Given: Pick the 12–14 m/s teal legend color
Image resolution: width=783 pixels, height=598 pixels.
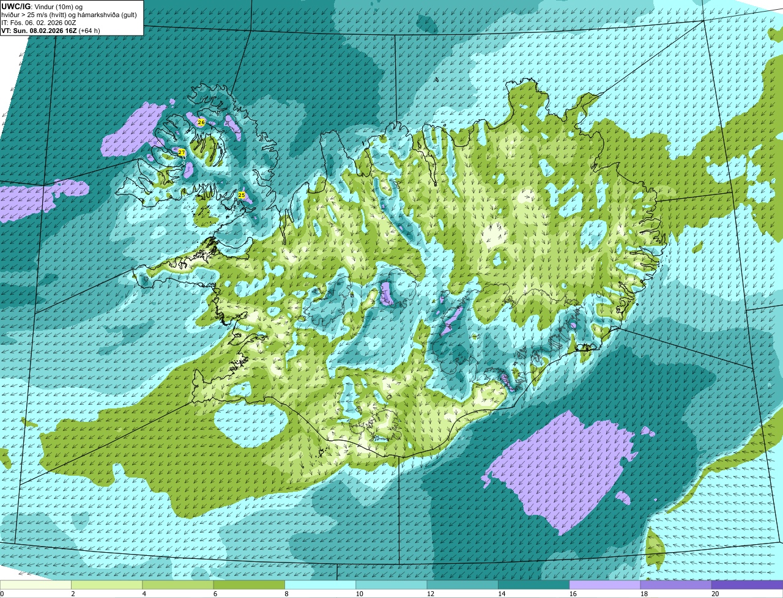Looking at the screenshot, I should point(462,585).
